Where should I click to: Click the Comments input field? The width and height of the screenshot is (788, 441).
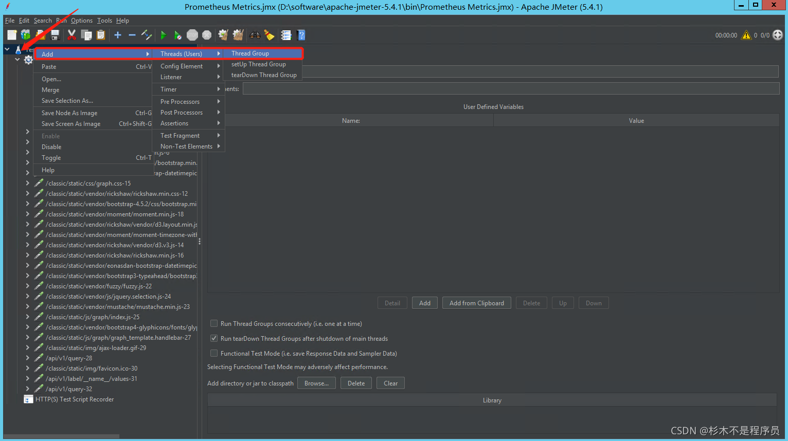511,89
